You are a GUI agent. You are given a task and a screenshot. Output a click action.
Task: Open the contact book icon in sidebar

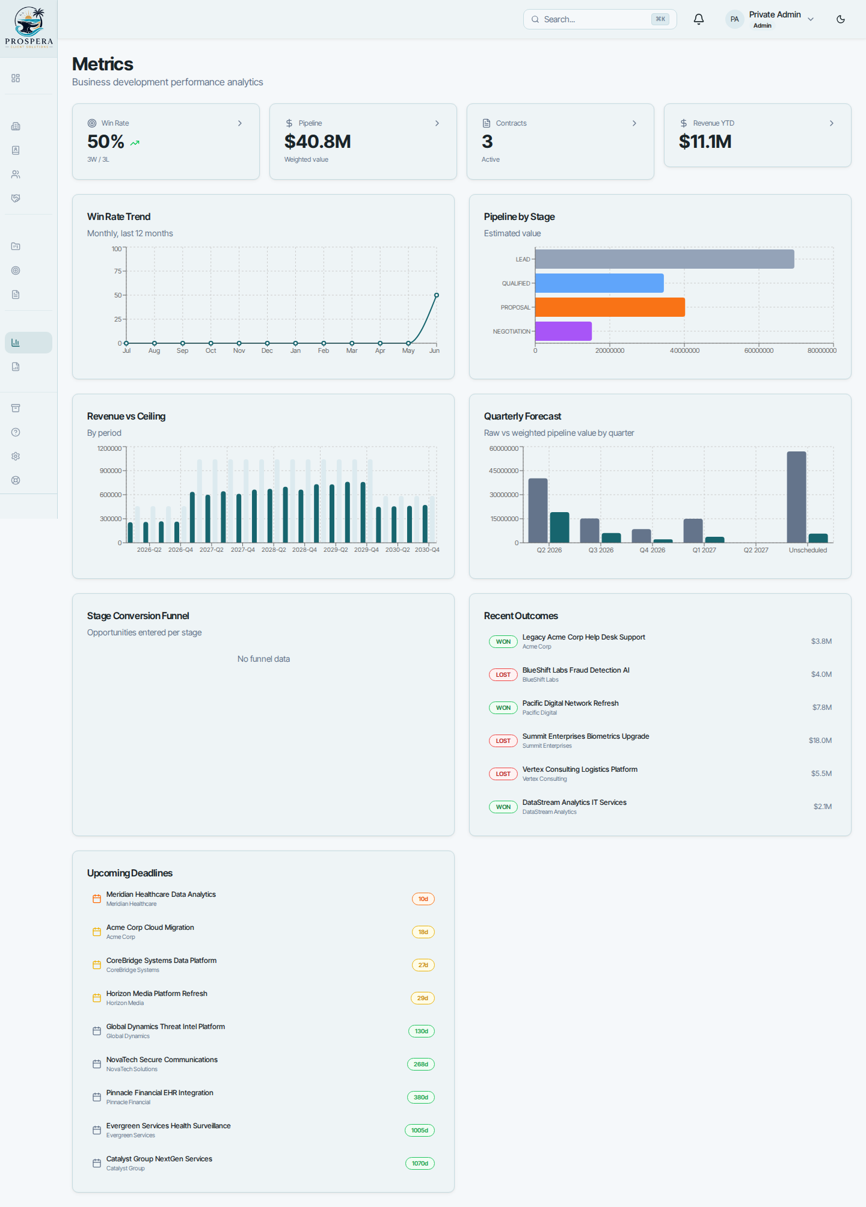point(16,150)
